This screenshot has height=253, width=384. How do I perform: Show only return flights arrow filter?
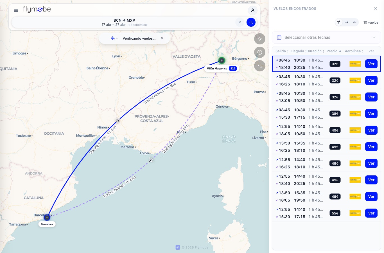354,22
